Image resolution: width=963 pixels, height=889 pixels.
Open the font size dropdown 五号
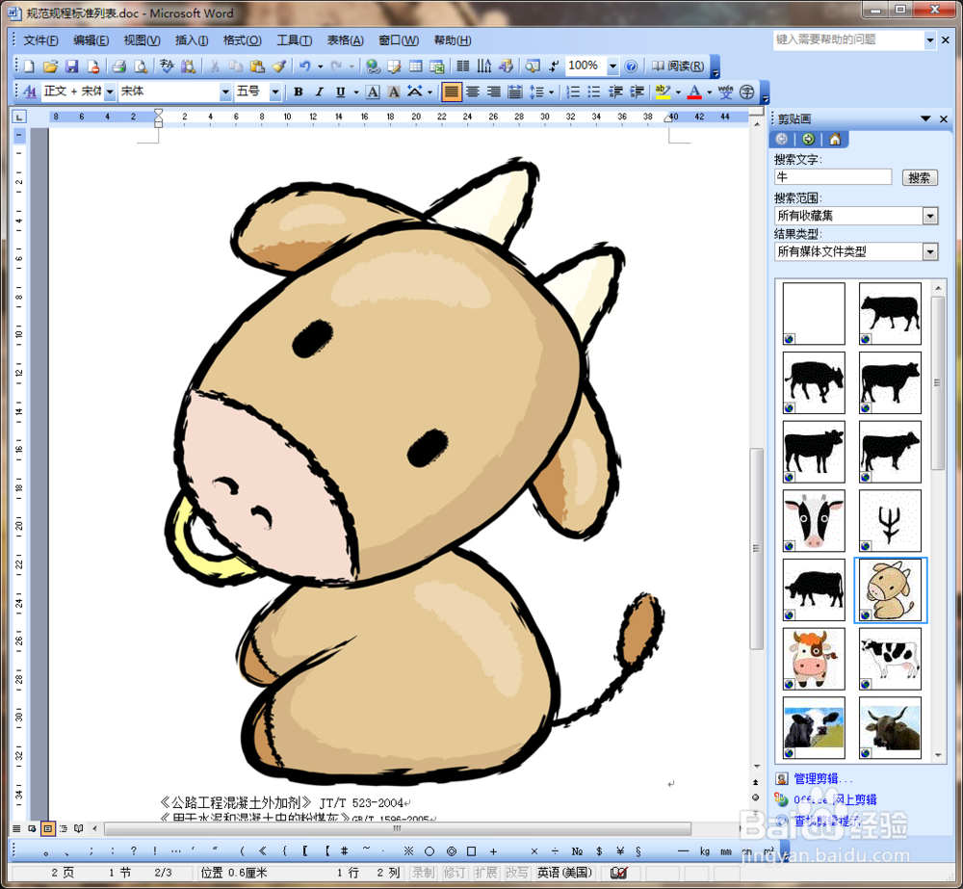pos(275,92)
